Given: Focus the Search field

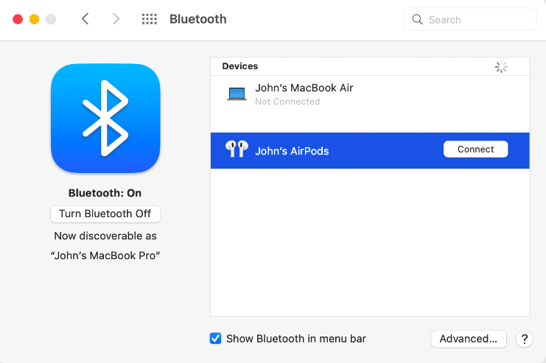Looking at the screenshot, I should click(x=470, y=19).
